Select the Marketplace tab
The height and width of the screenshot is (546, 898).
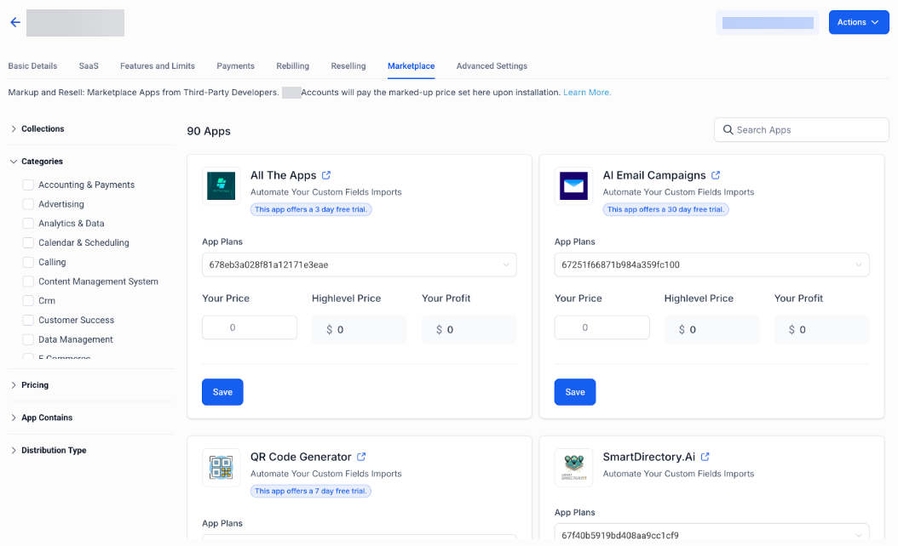point(412,65)
